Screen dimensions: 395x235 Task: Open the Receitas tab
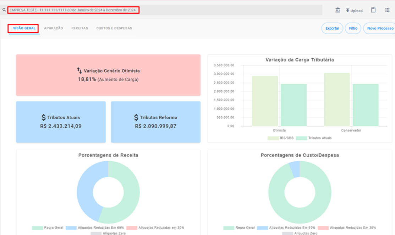pos(79,28)
